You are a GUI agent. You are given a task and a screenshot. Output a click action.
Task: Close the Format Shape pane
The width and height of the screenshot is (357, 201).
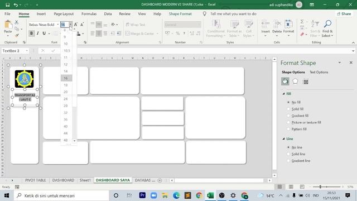351,63
